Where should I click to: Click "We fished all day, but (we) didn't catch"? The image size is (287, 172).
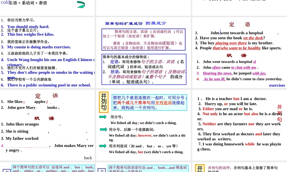tap(146, 152)
